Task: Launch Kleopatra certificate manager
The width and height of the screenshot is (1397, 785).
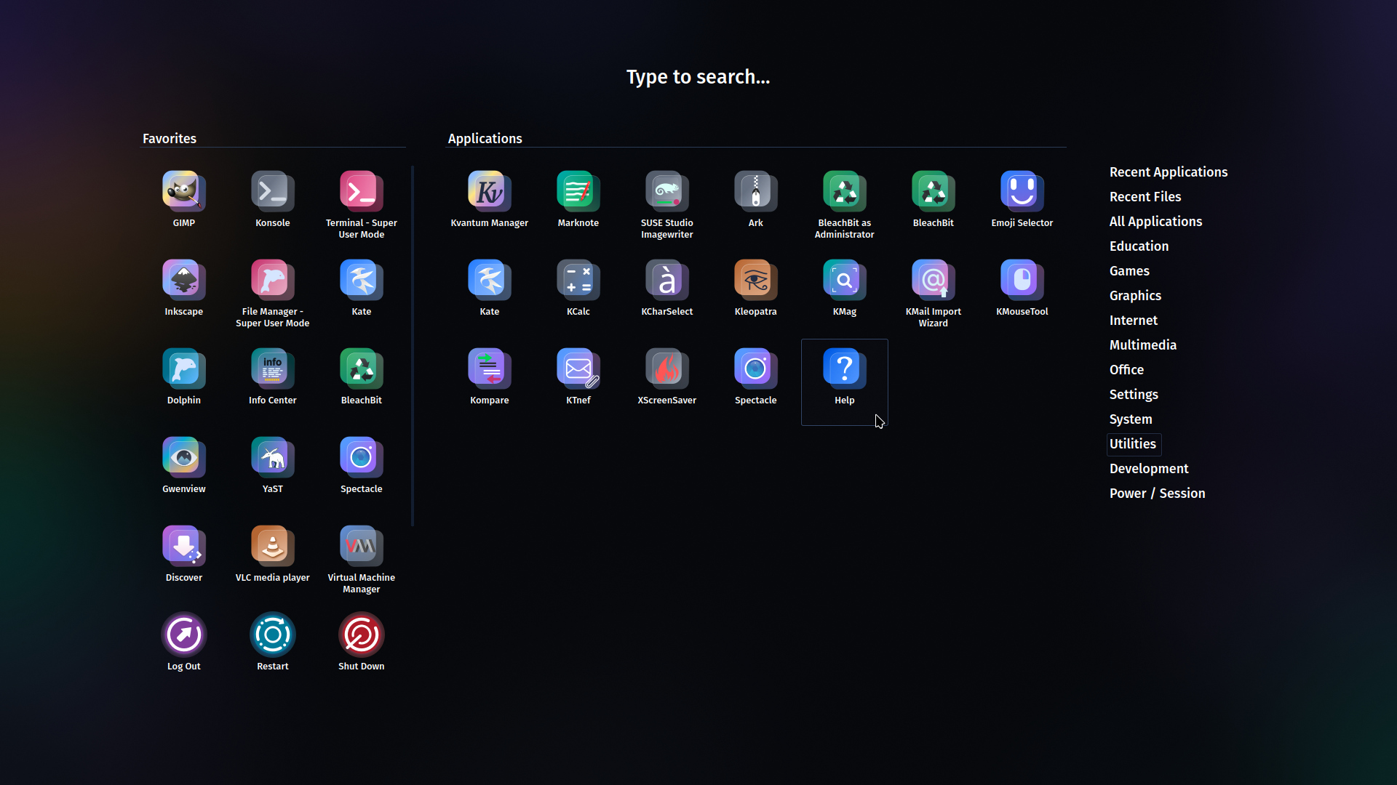Action: pyautogui.click(x=756, y=289)
